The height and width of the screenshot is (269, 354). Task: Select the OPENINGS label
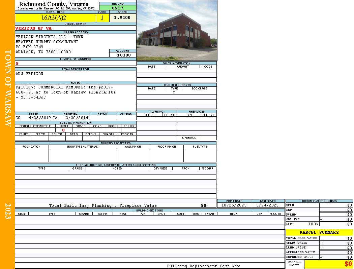[189, 138]
